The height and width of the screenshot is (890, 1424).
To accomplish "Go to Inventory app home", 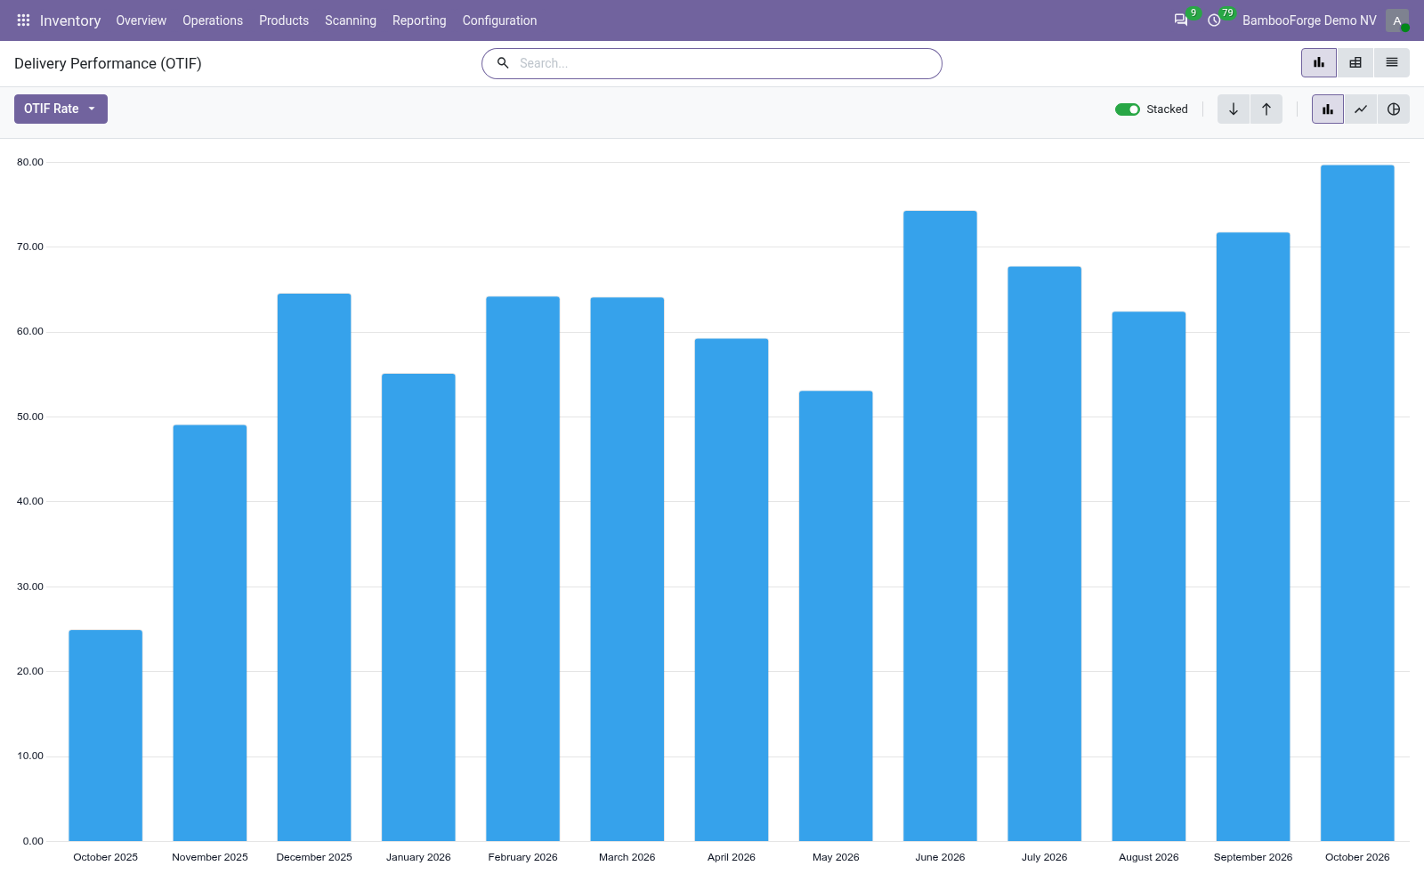I will [x=70, y=20].
